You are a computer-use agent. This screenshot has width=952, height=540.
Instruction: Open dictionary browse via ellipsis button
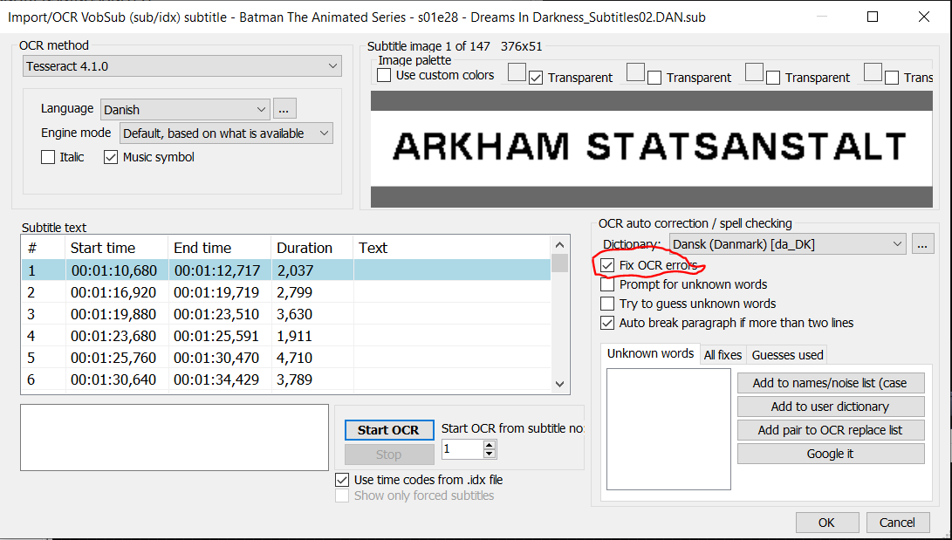coord(922,243)
